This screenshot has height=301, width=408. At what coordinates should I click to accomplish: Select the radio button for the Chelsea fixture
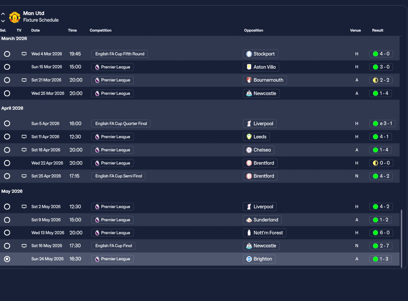click(x=7, y=150)
